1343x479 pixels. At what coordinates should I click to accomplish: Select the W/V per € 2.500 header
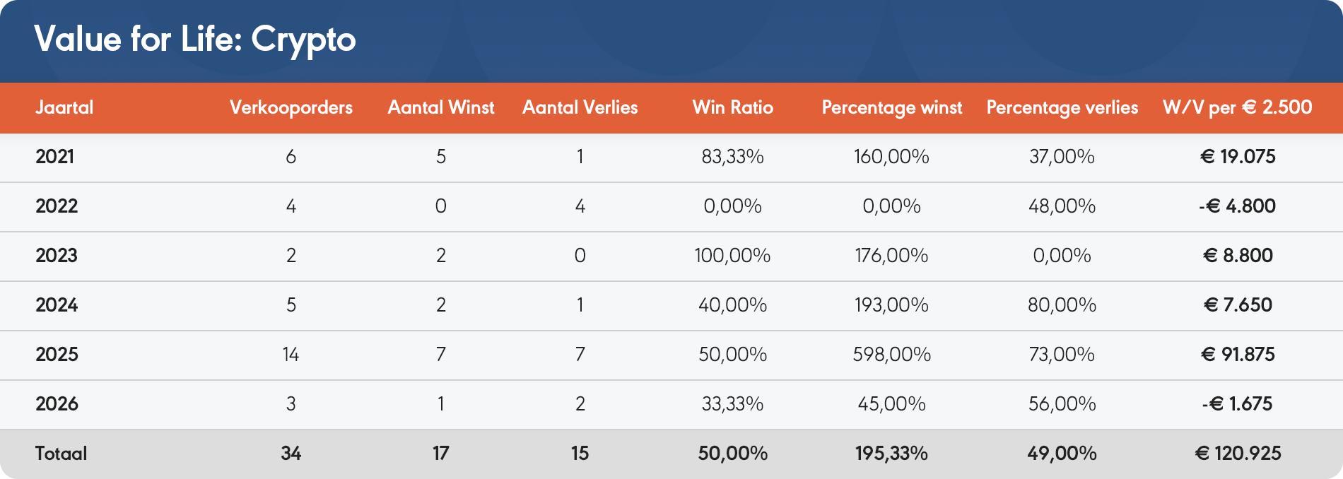(1238, 107)
